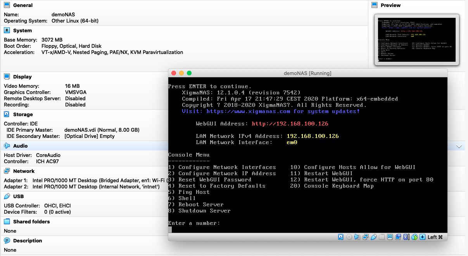Viewport: 468px width, 256px height.
Task: Click console option 8) Shutdown Server
Action: tap(199, 211)
